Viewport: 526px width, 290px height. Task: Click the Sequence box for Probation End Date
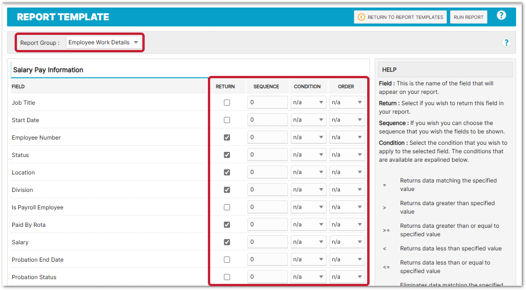coord(267,259)
